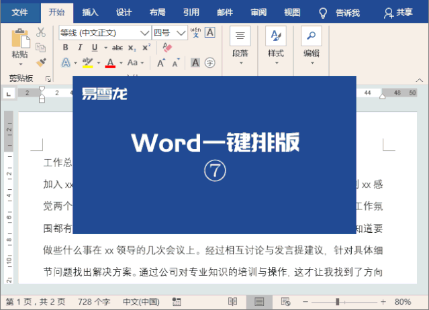Switch to the 插入 tab
Image resolution: width=429 pixels, height=310 pixels.
tap(90, 13)
